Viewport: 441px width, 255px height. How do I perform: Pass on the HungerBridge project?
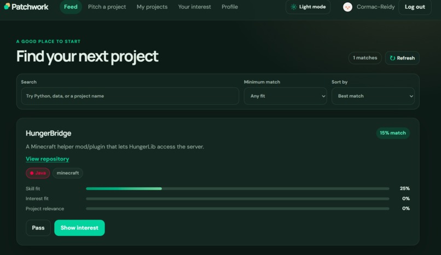[38, 228]
